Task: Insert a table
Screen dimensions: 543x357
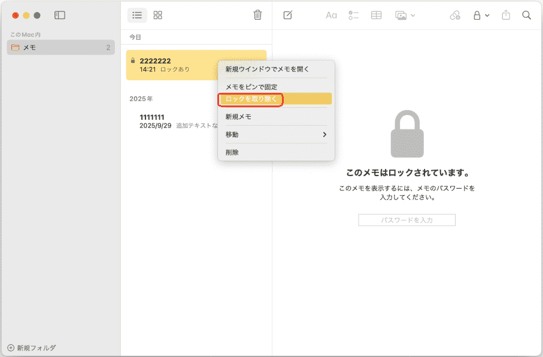Action: point(376,15)
